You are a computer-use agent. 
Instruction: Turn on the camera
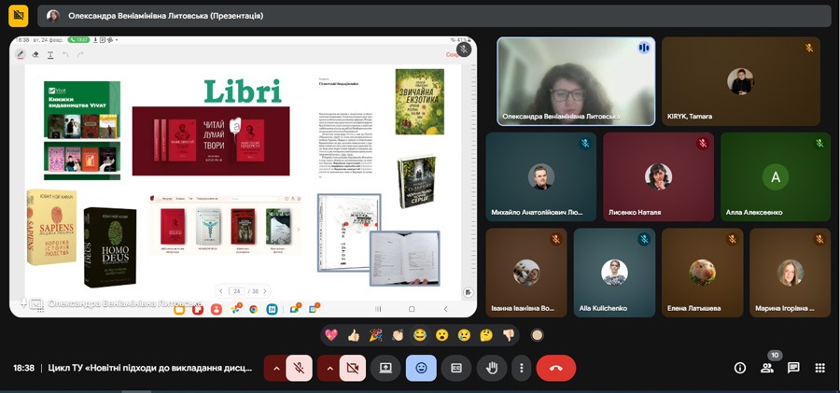[353, 368]
